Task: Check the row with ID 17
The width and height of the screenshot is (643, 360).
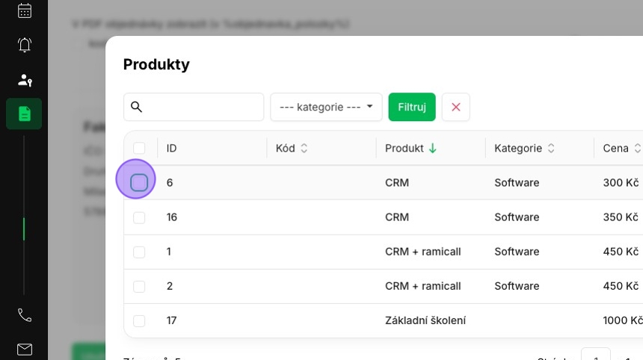Action: click(x=139, y=320)
